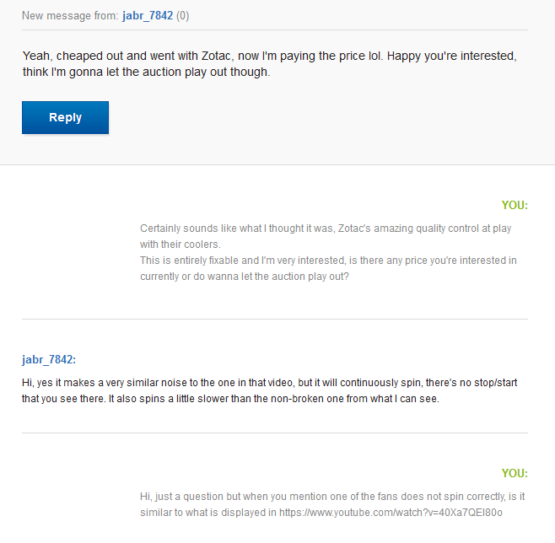Click the (0) feedback score
Image resolution: width=555 pixels, height=543 pixels.
pos(183,15)
